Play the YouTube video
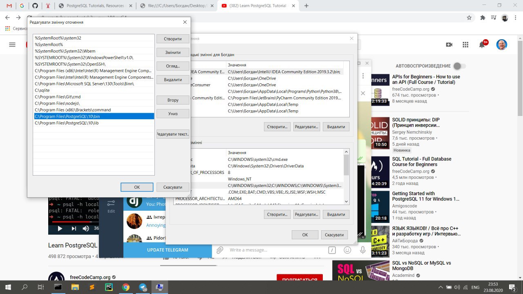The height and width of the screenshot is (294, 523). pyautogui.click(x=60, y=229)
